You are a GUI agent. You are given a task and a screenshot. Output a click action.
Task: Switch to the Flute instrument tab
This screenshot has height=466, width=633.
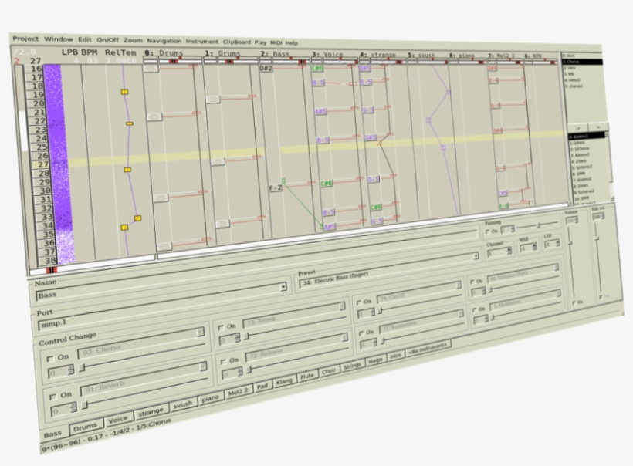click(x=306, y=376)
